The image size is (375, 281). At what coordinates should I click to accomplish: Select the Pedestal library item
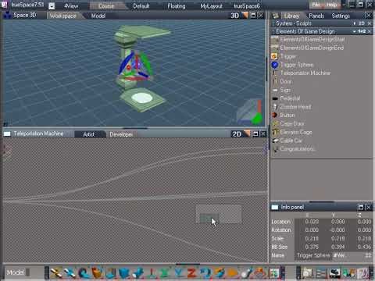point(290,98)
